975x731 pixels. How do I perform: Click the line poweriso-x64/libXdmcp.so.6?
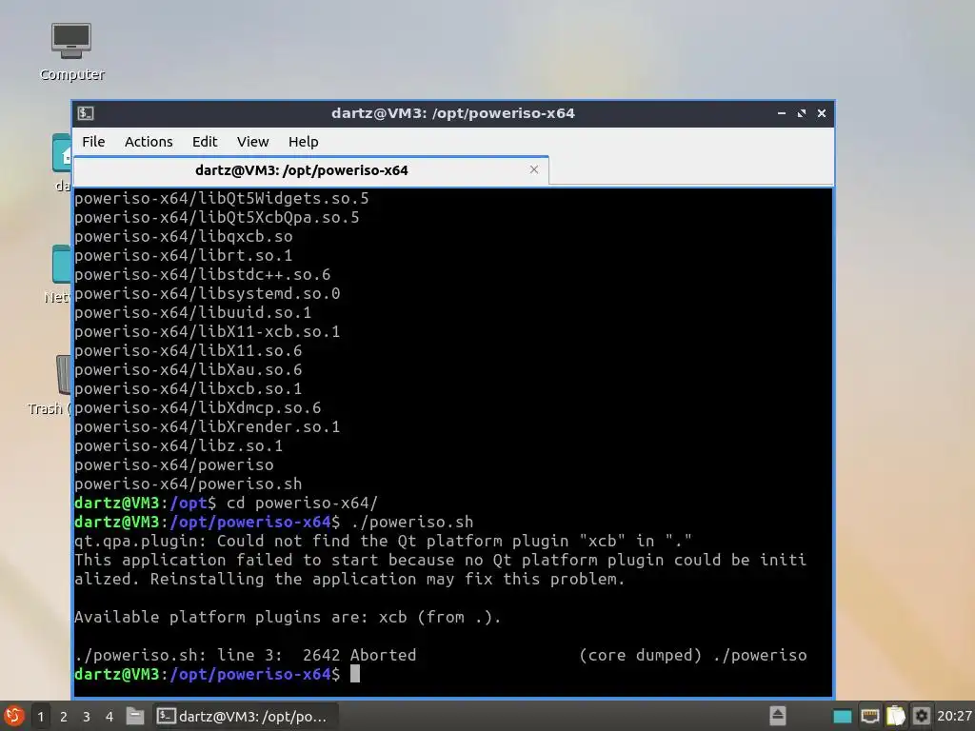tap(198, 407)
